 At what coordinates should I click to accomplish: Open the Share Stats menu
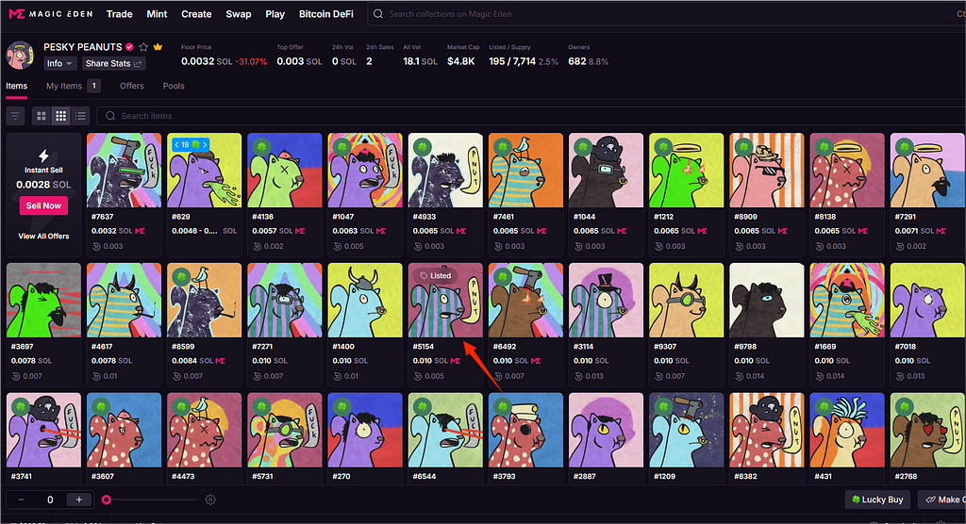pos(113,63)
